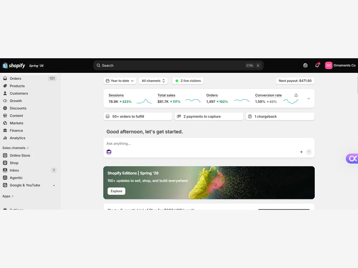Click the conversion rate warning icon
Viewport: 358px width, 268px height.
296,95
